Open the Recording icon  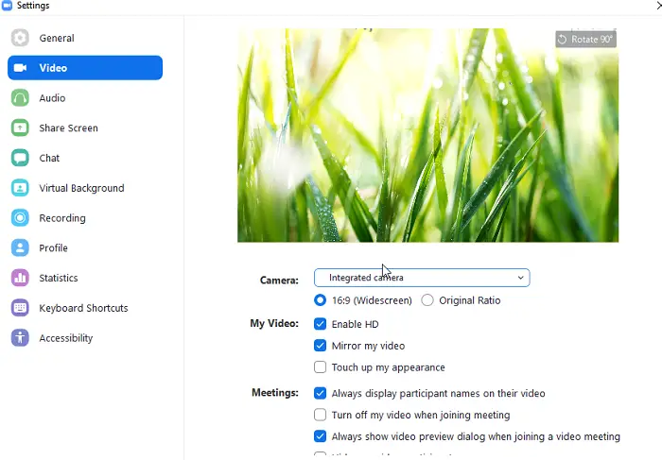[x=20, y=217]
